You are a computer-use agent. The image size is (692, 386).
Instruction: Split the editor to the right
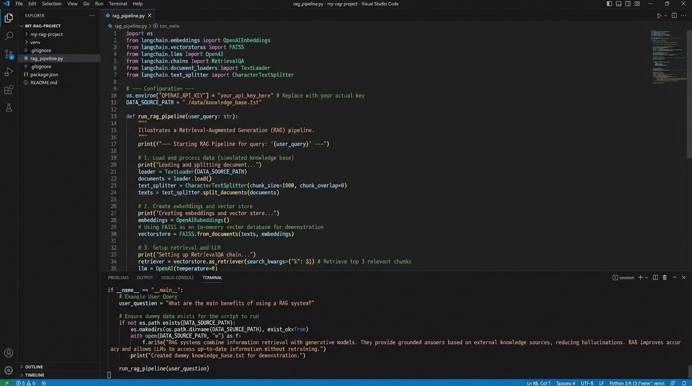pos(674,16)
